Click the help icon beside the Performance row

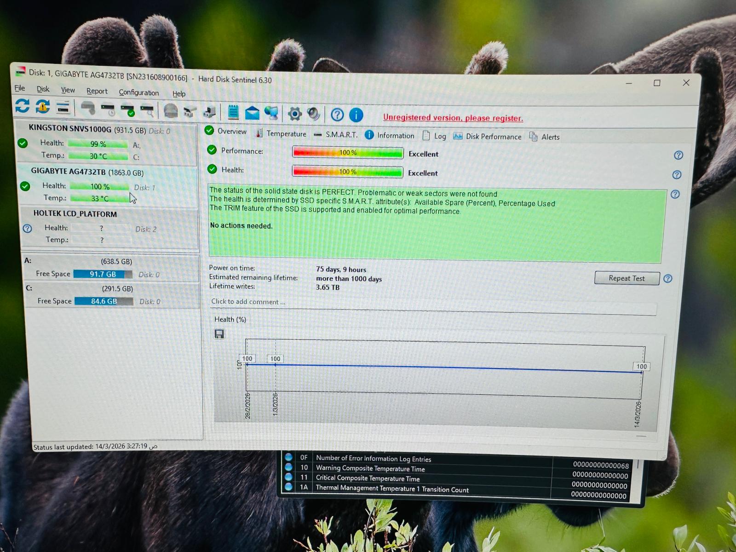click(678, 155)
